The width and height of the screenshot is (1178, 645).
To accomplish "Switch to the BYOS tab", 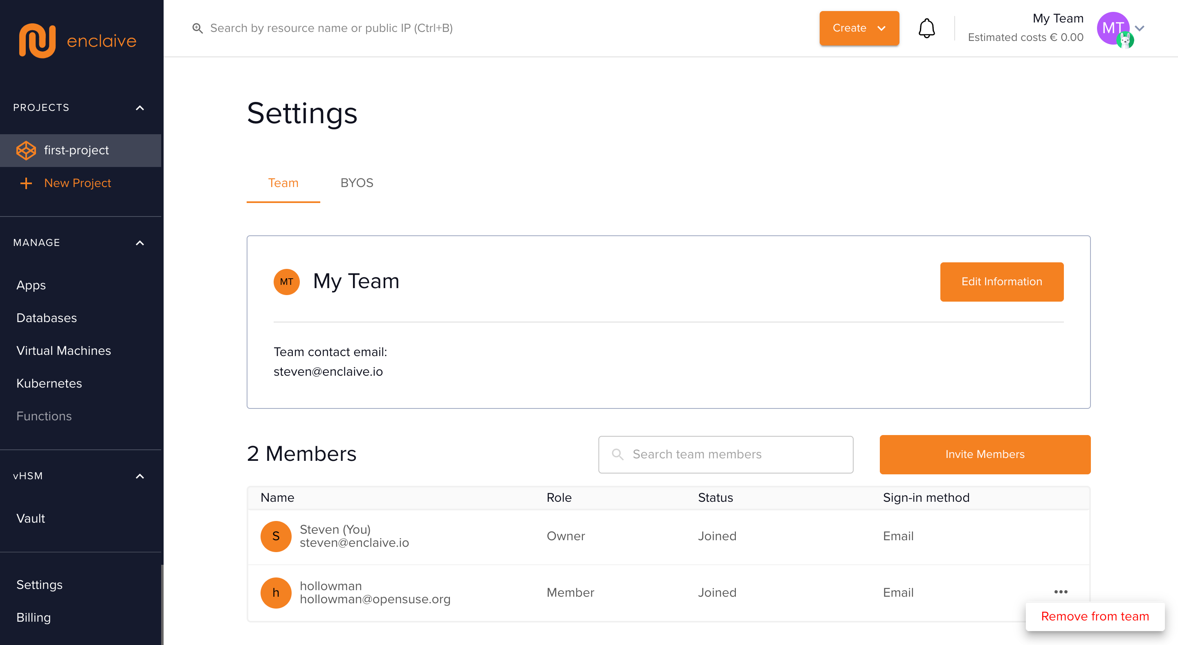I will (357, 183).
